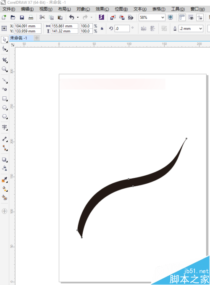The image size is (210, 285).
Task: Open the 效果(C) menu
Action: (x=102, y=9)
